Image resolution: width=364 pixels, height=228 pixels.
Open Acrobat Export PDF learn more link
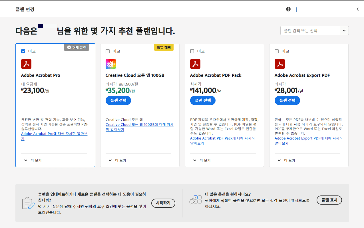309,141
